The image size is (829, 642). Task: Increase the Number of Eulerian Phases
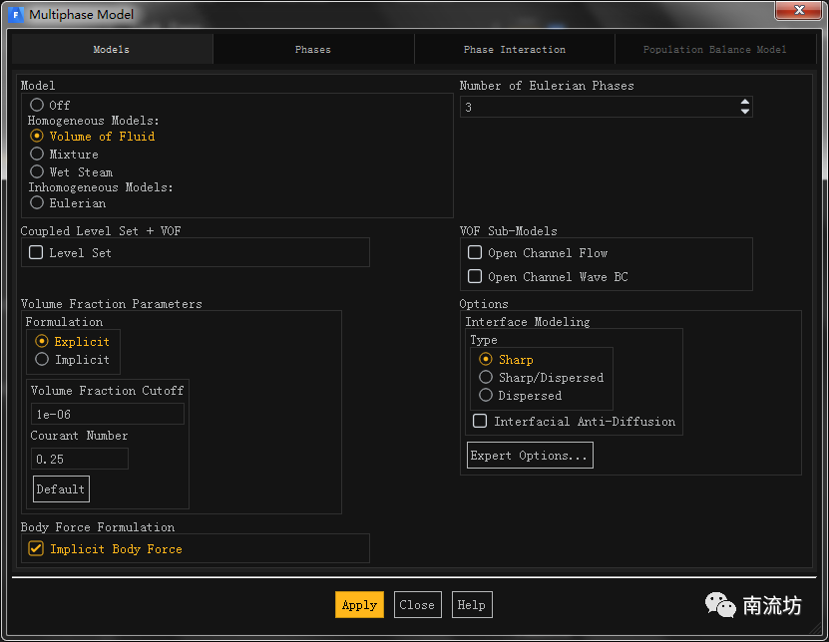[x=744, y=102]
